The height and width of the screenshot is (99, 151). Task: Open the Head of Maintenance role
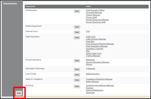[95, 90]
